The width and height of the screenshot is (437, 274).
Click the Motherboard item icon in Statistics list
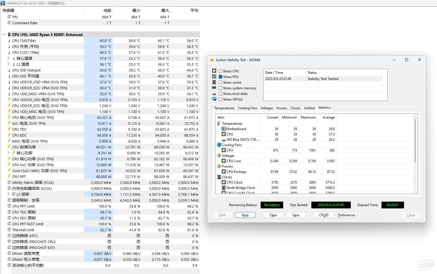click(x=224, y=129)
